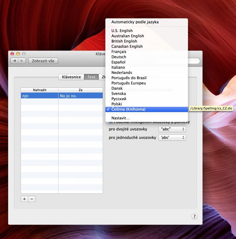The height and width of the screenshot is (239, 236).
Task: Click the yellow minimize window button
Action: [18, 54]
